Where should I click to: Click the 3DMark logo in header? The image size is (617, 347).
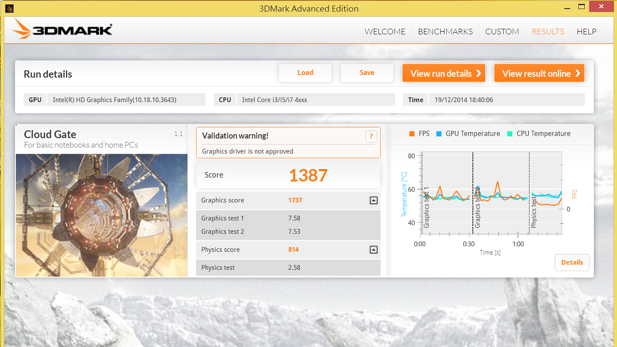pos(62,29)
